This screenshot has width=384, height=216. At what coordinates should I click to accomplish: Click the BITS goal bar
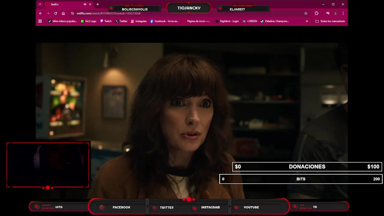click(301, 179)
